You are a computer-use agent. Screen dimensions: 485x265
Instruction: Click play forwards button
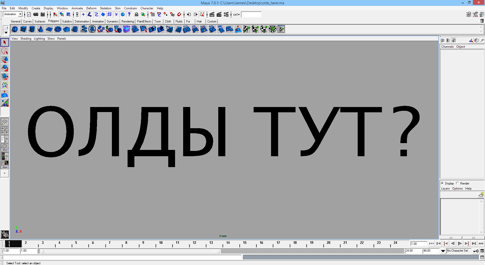[460, 244]
